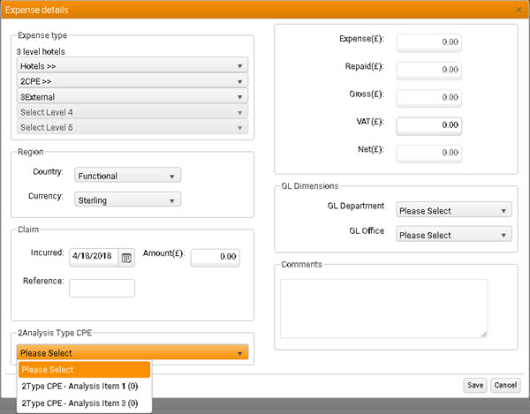Open the GL Department dropdown
530x414 pixels.
tap(454, 211)
